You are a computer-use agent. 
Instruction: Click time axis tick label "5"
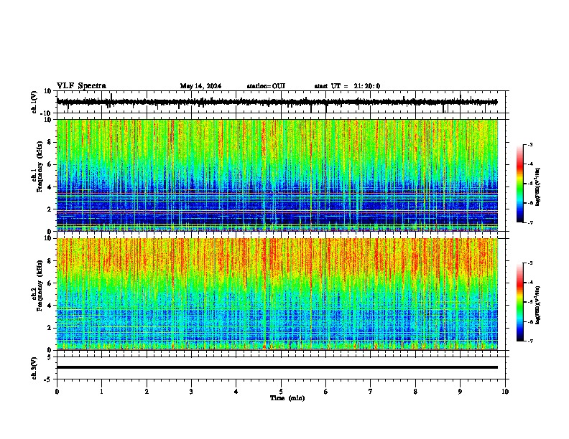click(281, 392)
